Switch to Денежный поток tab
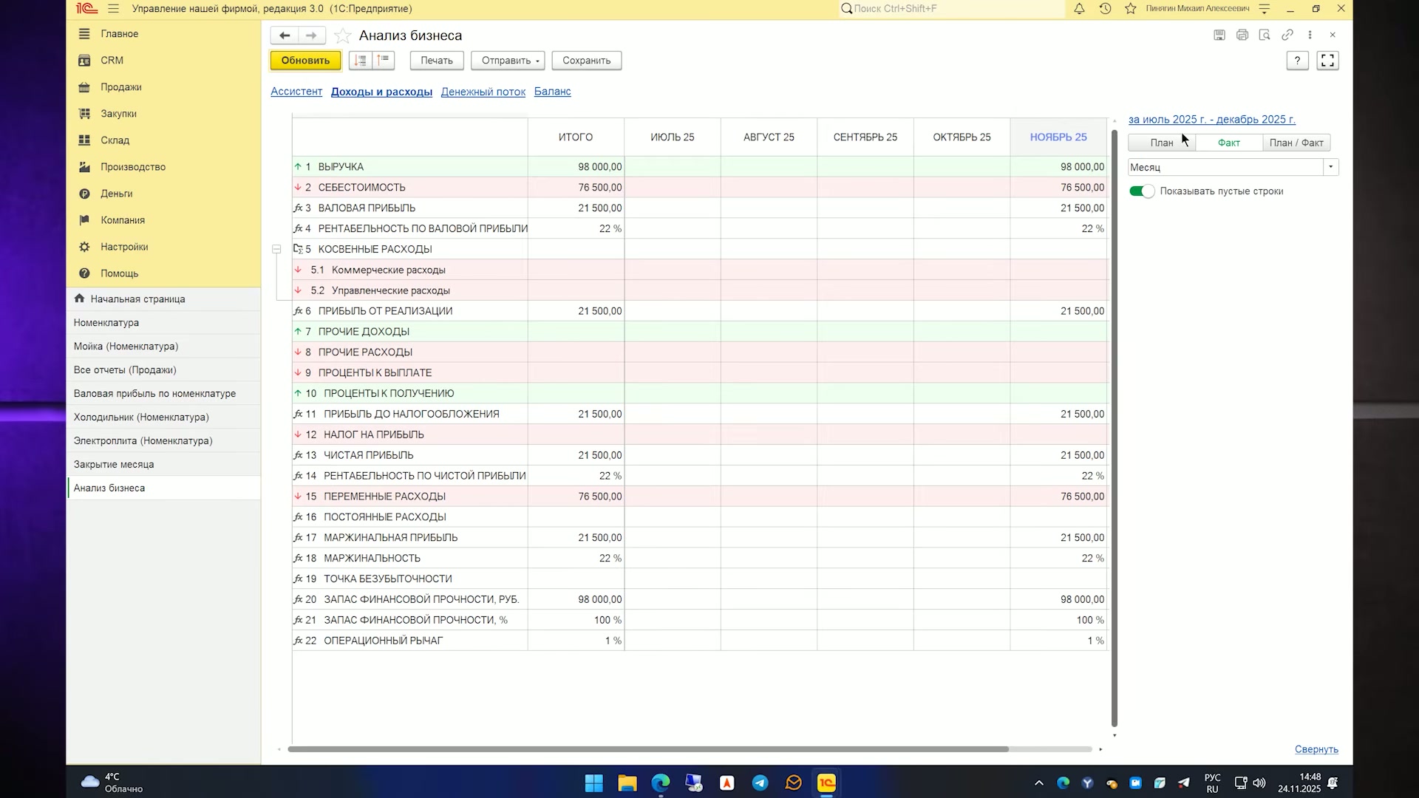1419x798 pixels. tap(483, 92)
